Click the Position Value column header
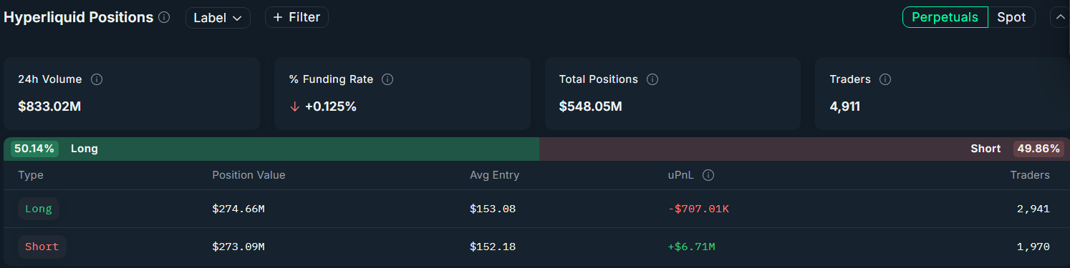Image resolution: width=1070 pixels, height=268 pixels. click(x=249, y=175)
